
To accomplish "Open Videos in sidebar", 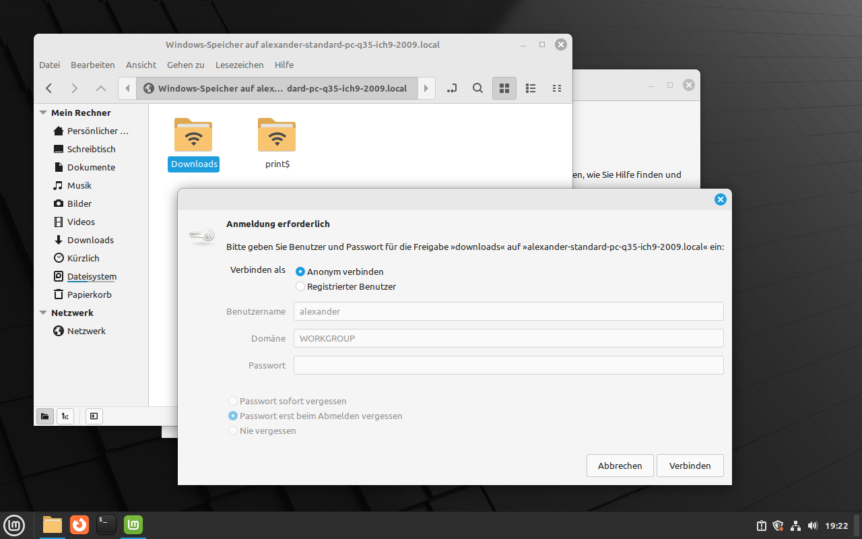I will coord(91,222).
